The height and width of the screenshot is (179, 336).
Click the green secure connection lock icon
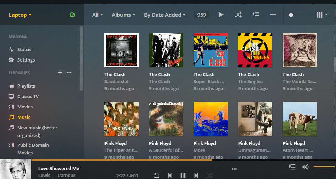pyautogui.click(x=72, y=15)
